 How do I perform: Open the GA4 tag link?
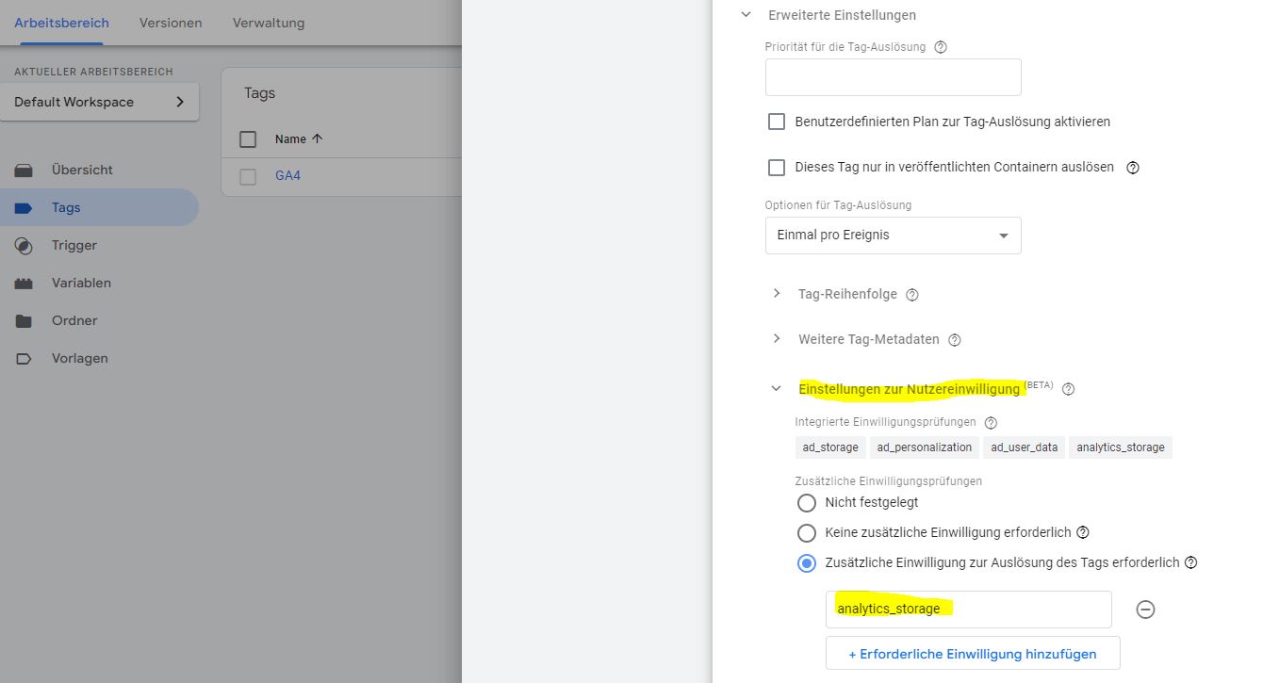coord(287,176)
